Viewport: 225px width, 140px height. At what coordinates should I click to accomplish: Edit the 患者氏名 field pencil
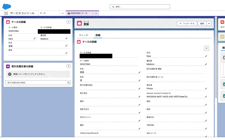click(x=206, y=121)
